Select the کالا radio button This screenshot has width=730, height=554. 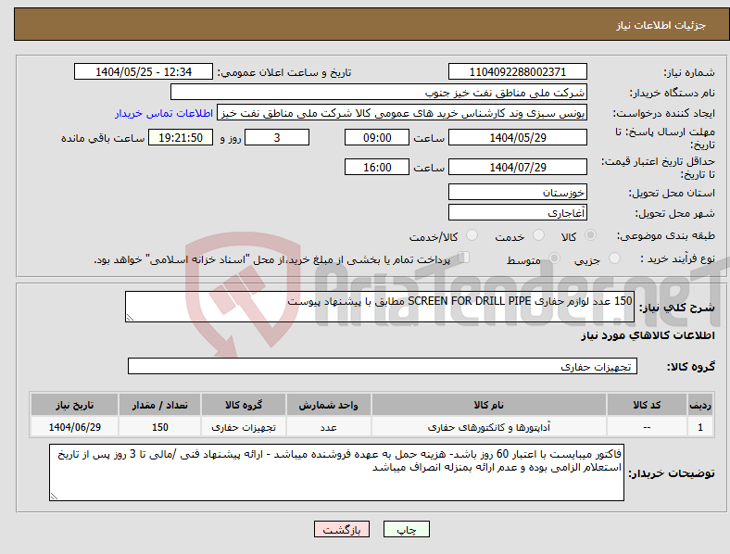[x=590, y=235]
